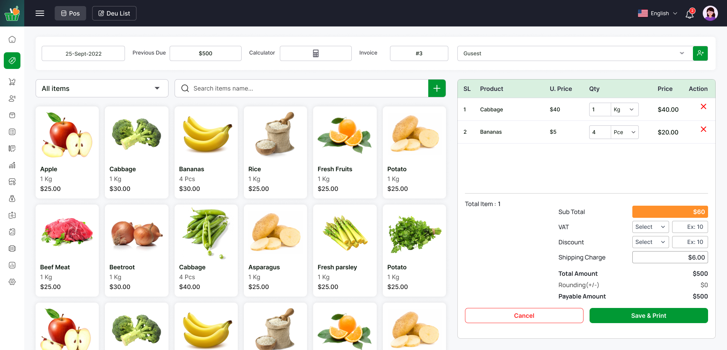Open the customers icon in the sidebar
Screen dimensions: 727x350
[12, 98]
